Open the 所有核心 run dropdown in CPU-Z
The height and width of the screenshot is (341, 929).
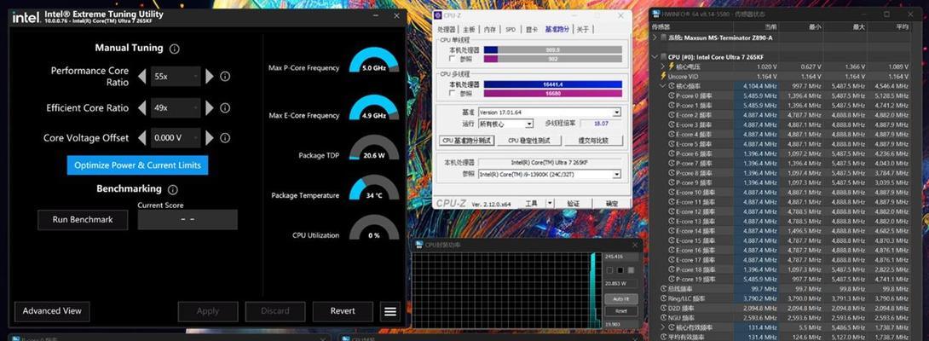505,124
